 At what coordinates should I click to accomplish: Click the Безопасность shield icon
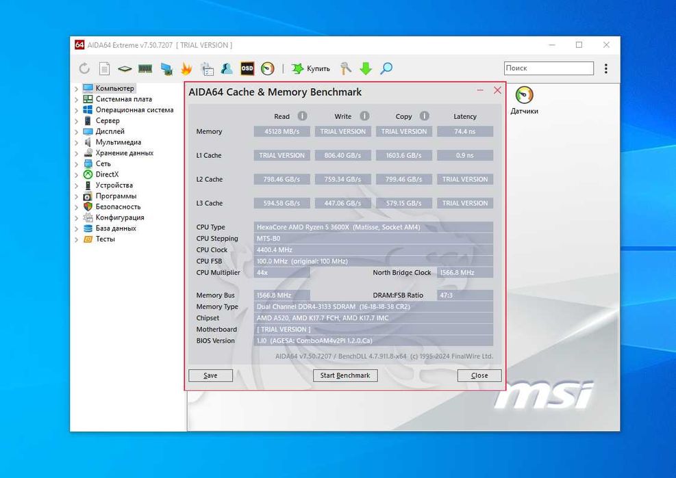pos(88,207)
